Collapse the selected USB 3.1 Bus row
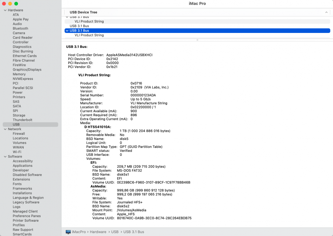The height and width of the screenshot is (236, 333). (x=67, y=31)
